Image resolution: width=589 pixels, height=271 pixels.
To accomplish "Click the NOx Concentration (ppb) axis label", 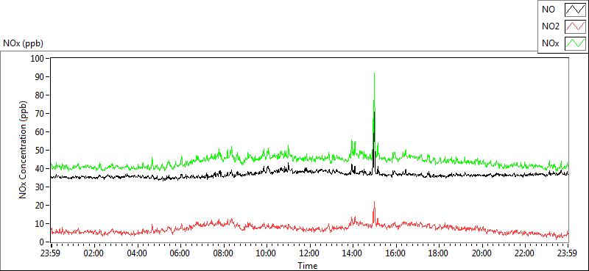I will click(24, 150).
